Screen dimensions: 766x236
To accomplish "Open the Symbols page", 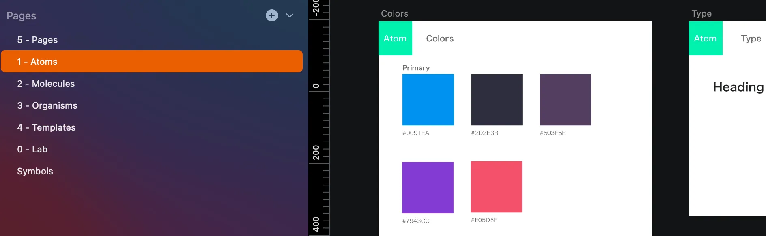I will [x=35, y=171].
